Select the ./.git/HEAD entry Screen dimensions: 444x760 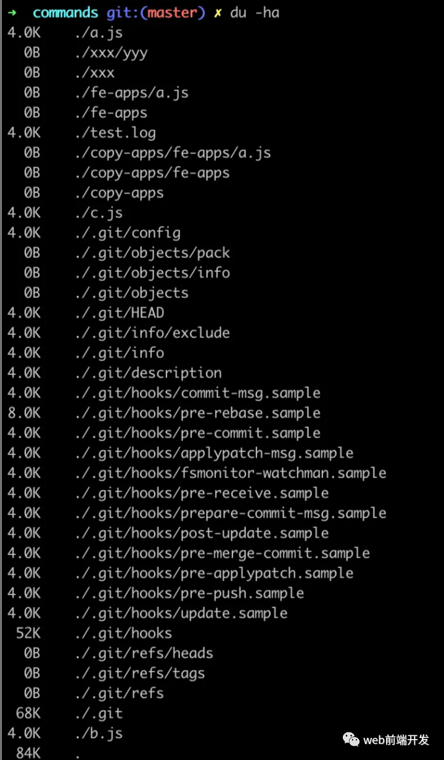tap(118, 313)
